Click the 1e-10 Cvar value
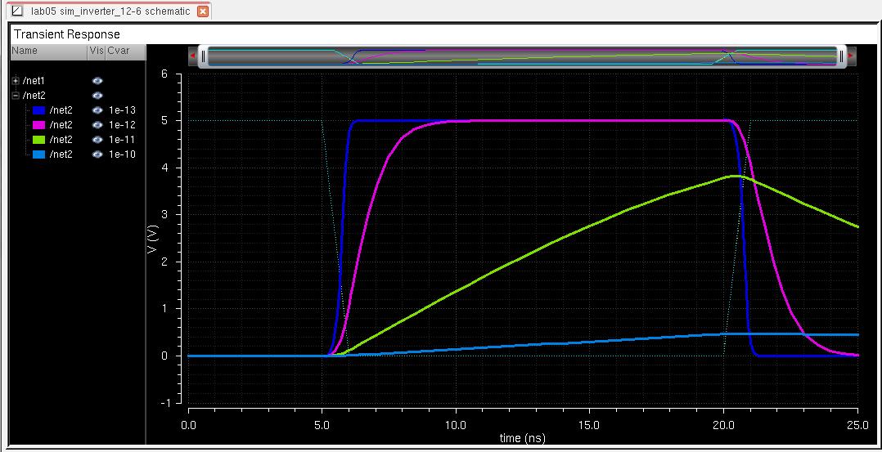The height and width of the screenshot is (452, 882). tap(122, 154)
